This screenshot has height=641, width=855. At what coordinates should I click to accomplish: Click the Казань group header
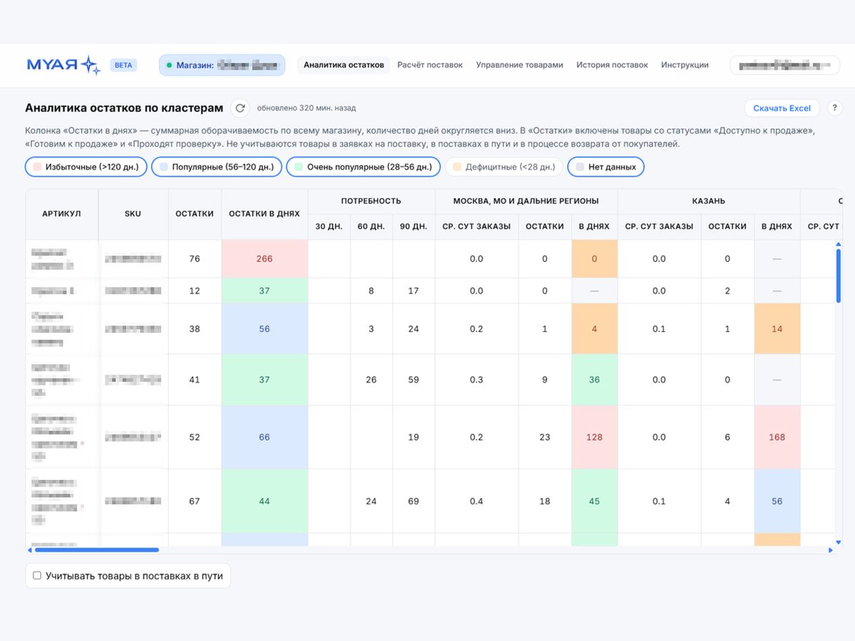pyautogui.click(x=708, y=201)
